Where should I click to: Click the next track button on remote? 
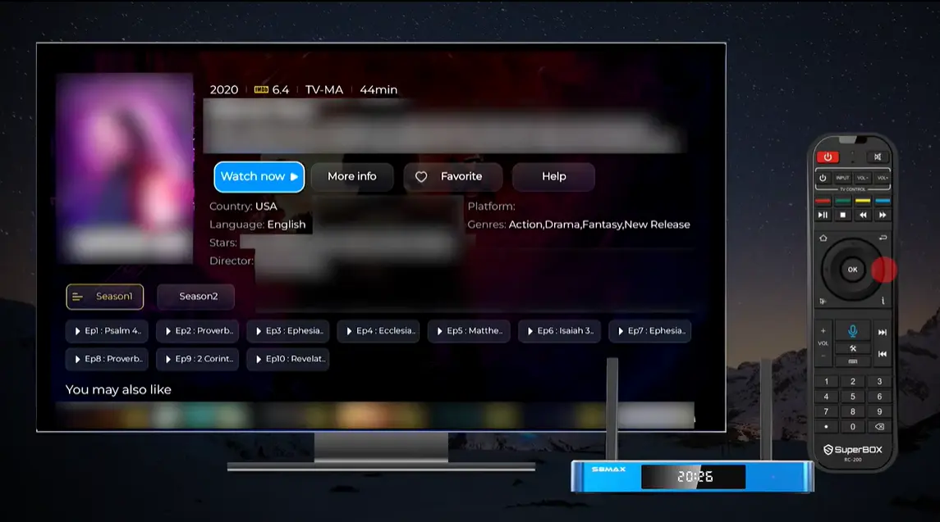pyautogui.click(x=883, y=332)
